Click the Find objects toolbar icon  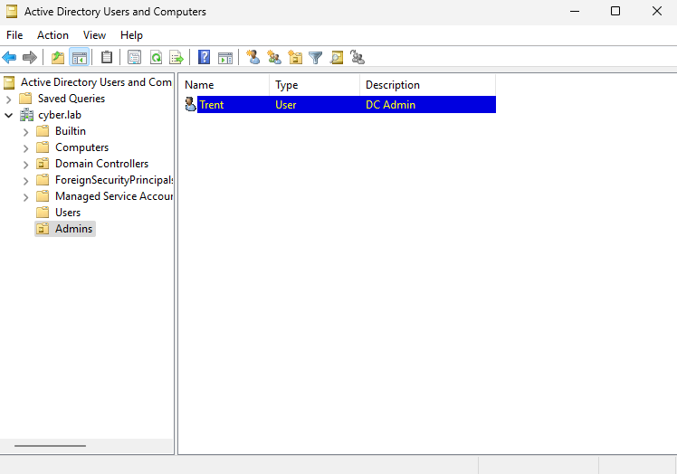tap(337, 58)
